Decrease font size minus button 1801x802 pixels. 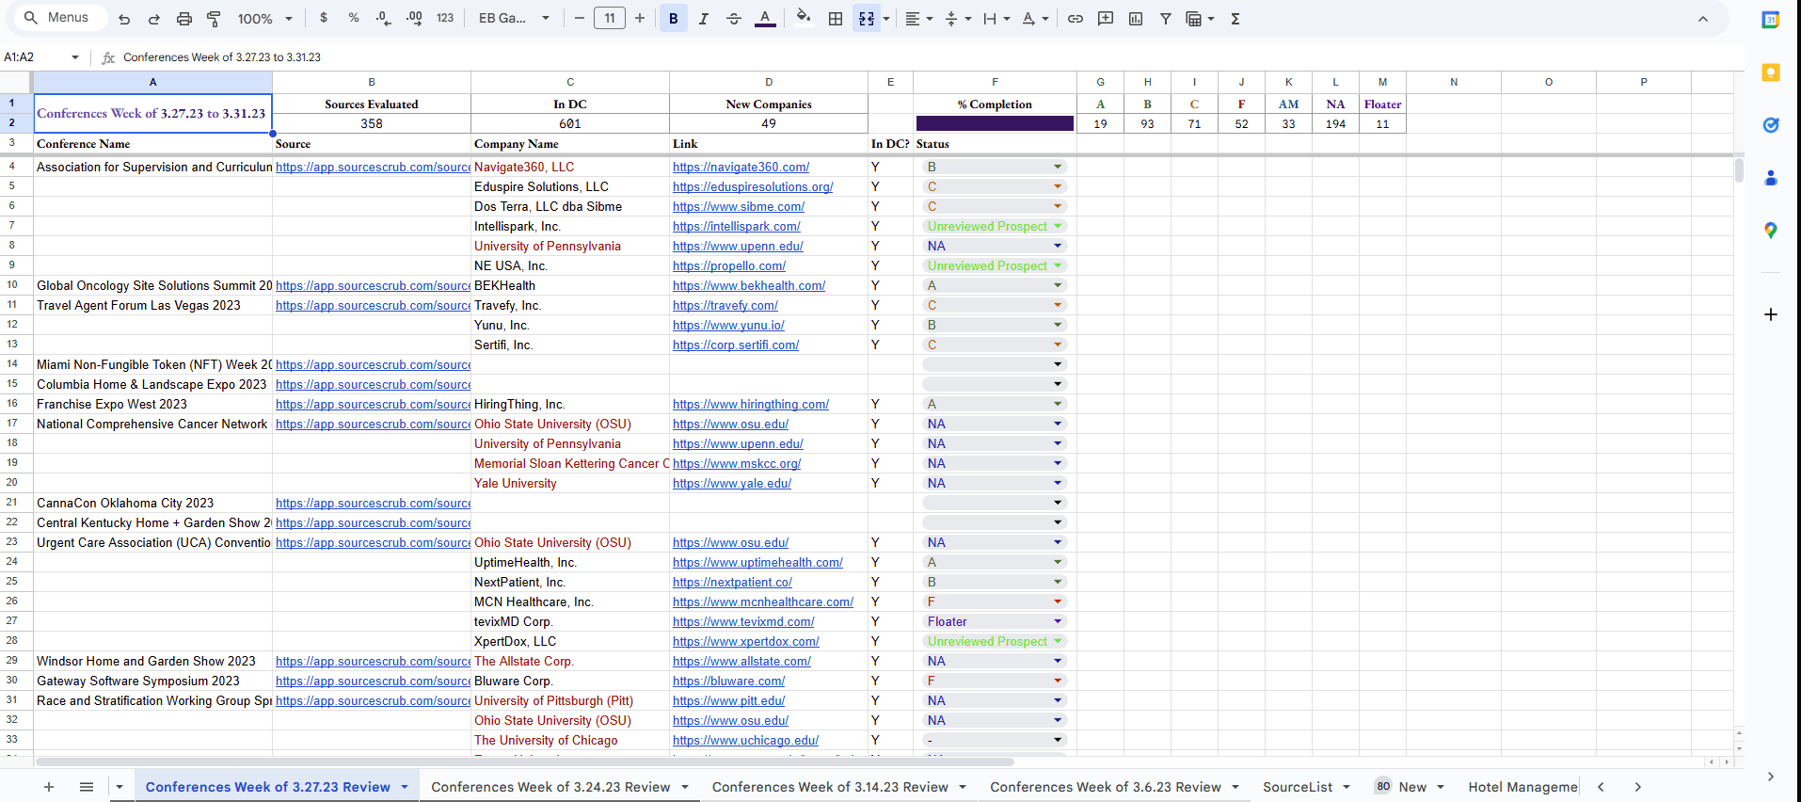click(580, 18)
